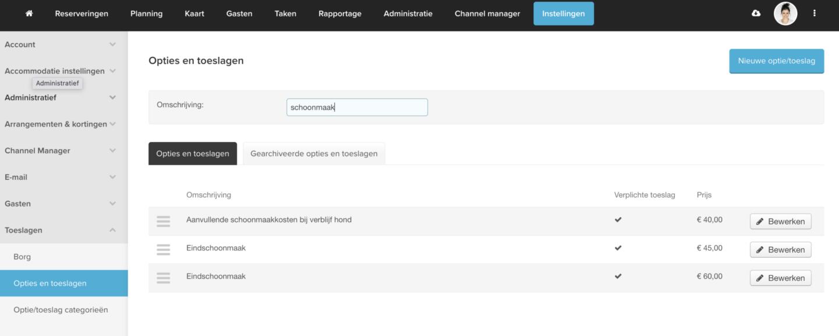839x336 pixels.
Task: Switch to Gearchiveerde opties en toeslagen tab
Action: coord(314,154)
